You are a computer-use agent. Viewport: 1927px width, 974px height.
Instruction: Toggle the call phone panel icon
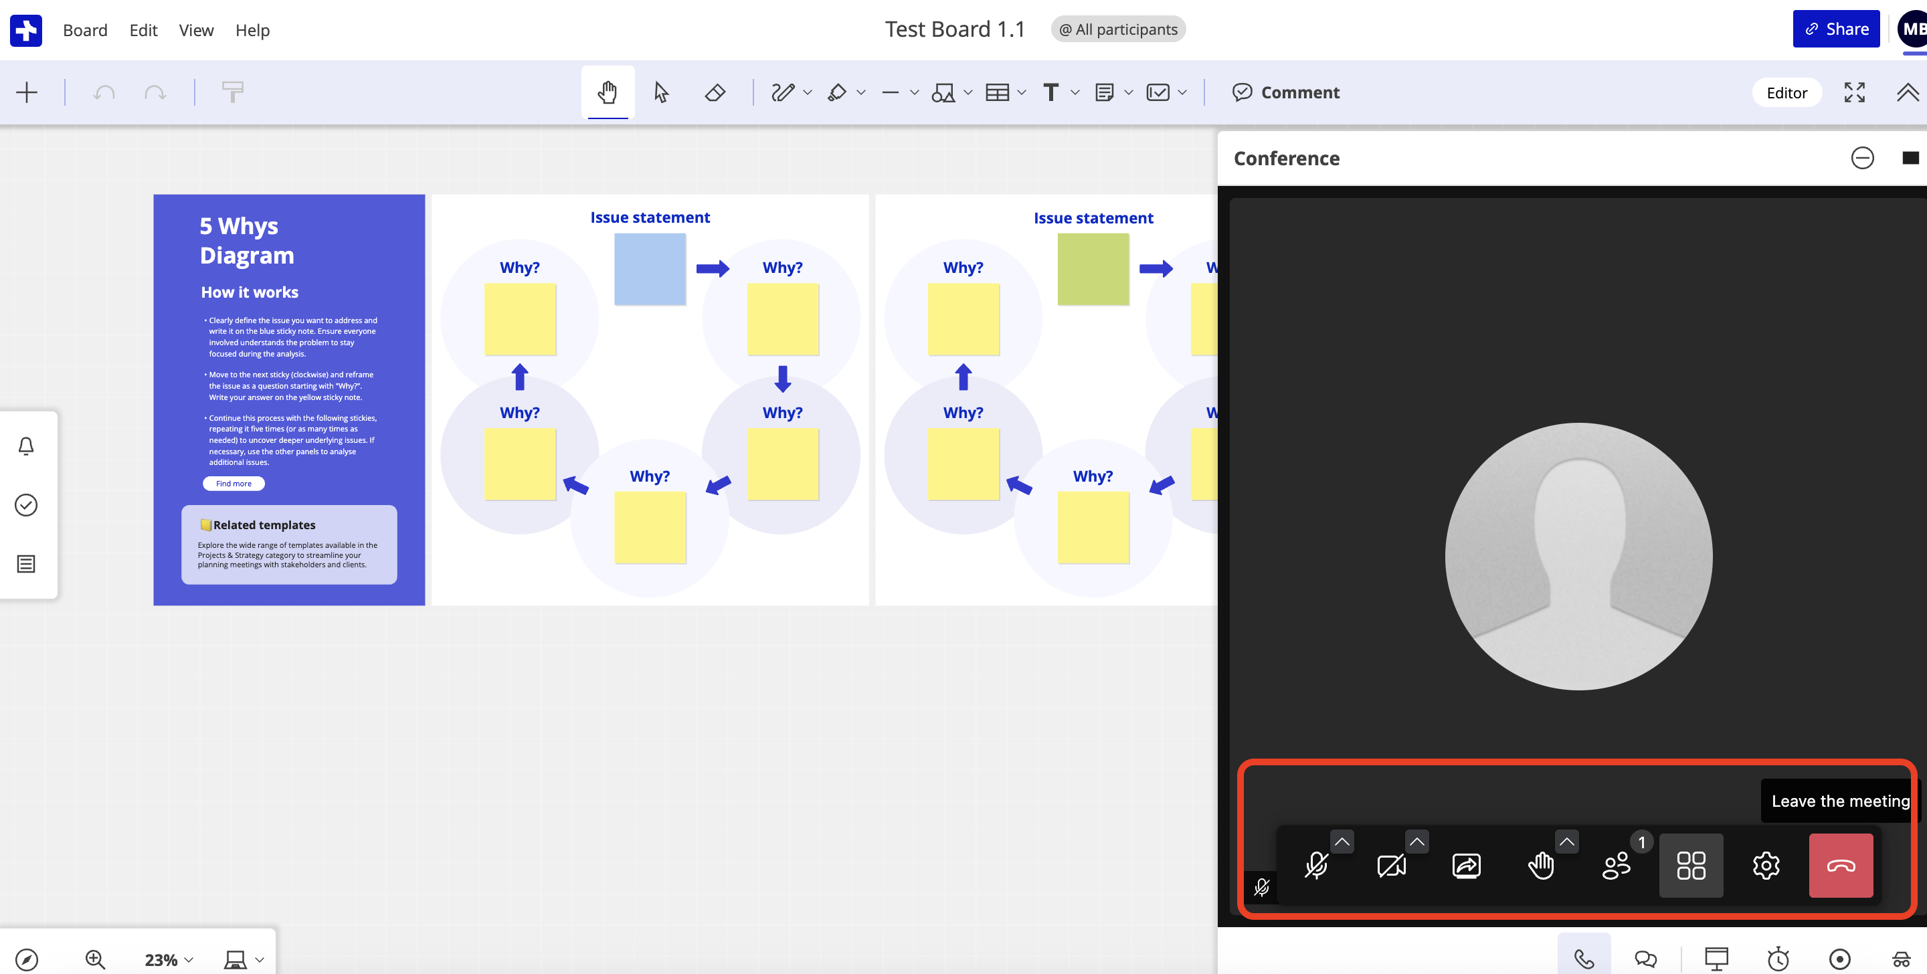[1584, 959]
